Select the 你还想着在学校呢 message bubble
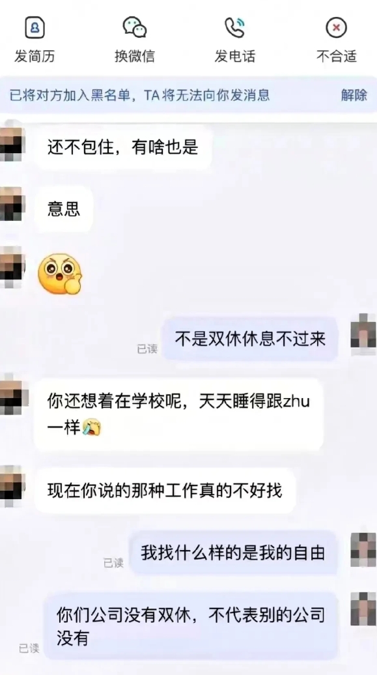This screenshot has height=675, width=377. (x=178, y=414)
